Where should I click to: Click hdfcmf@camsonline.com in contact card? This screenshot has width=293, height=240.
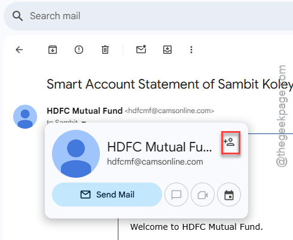155,162
